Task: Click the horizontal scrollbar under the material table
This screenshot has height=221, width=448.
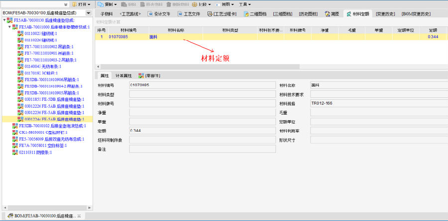Action: 199,66
